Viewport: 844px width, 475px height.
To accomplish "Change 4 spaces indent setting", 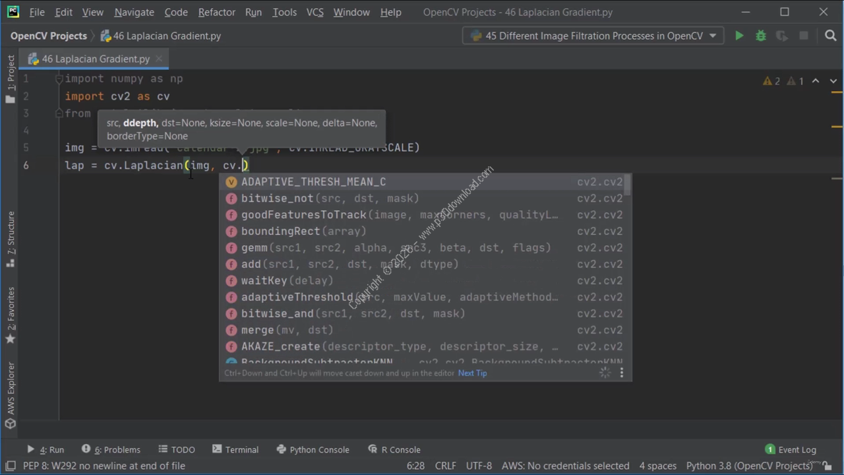I will 657,466.
